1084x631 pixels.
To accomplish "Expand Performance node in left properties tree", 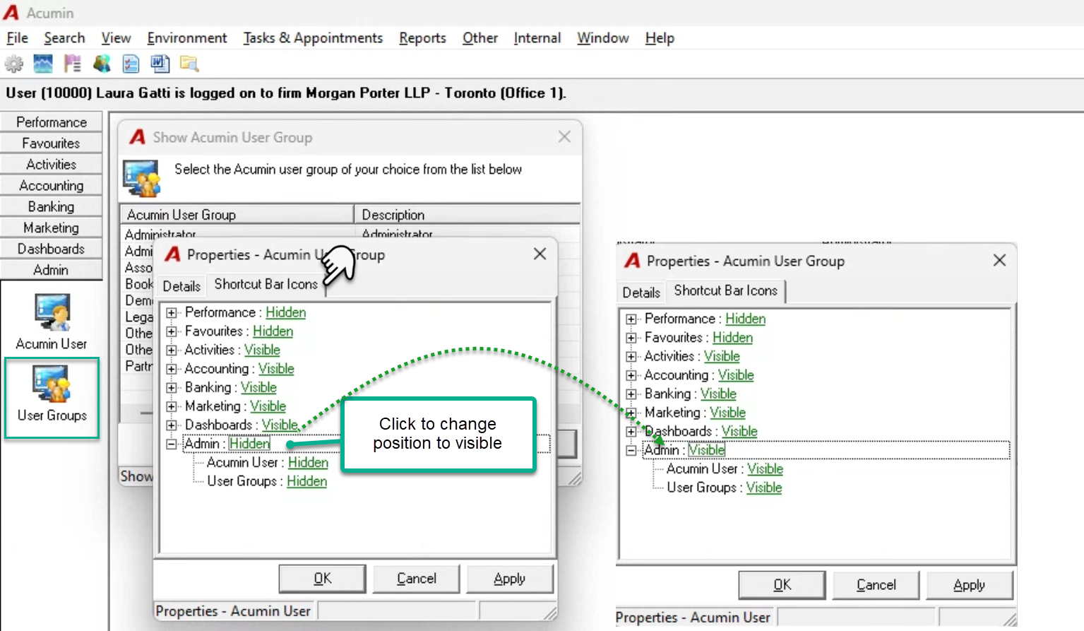I will click(x=172, y=312).
